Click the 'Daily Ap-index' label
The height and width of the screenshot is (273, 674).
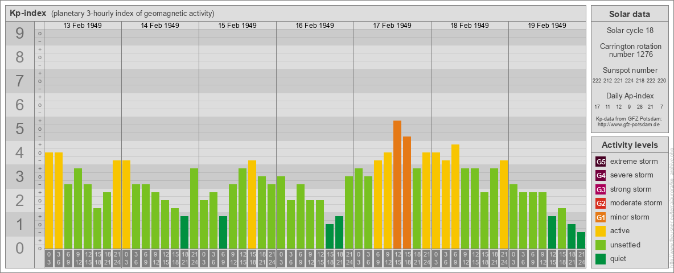(x=630, y=96)
